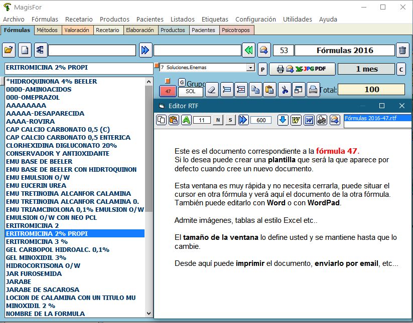Open document in WordPad from RTF editor
This screenshot has height=323, width=413.
[x=296, y=120]
